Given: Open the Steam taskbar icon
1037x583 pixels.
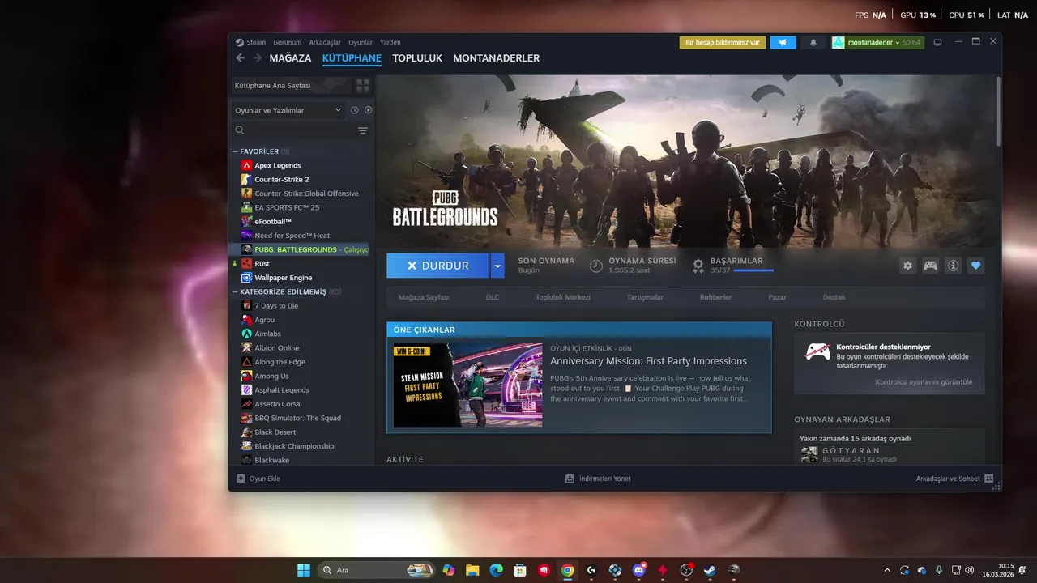Looking at the screenshot, I should [x=710, y=570].
